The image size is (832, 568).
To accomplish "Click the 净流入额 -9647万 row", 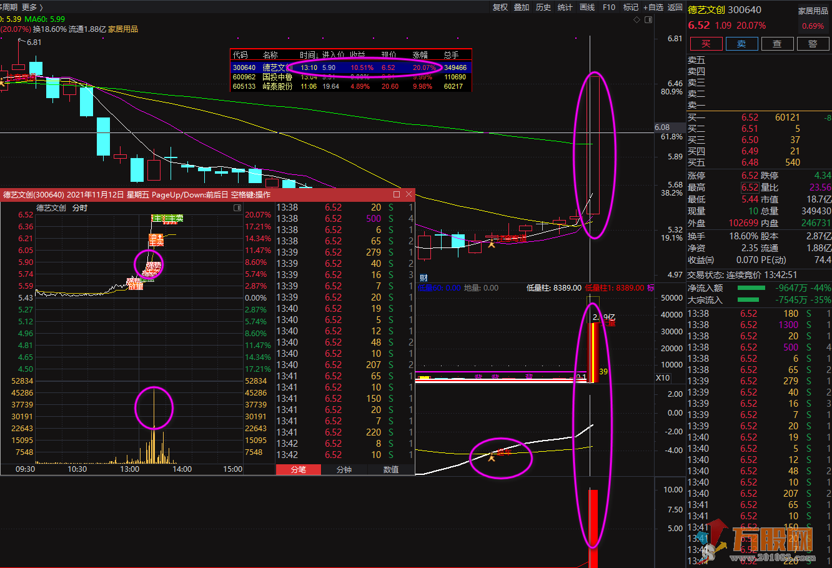I will 759,288.
